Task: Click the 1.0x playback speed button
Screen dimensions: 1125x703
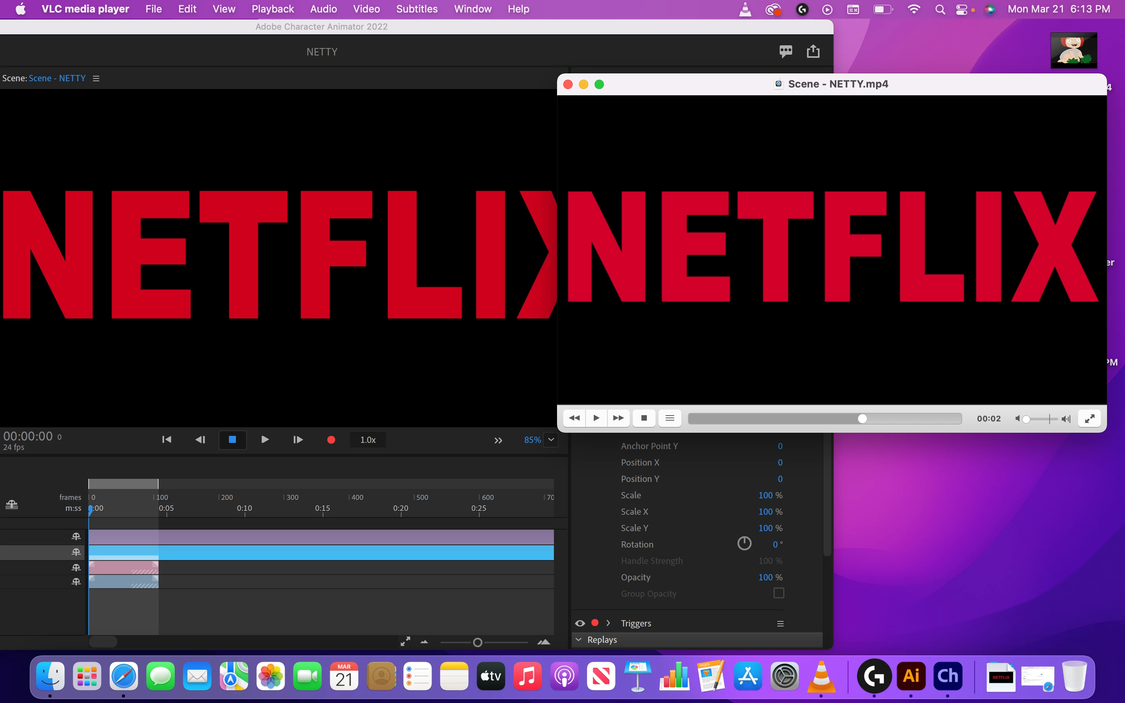Action: coord(368,440)
